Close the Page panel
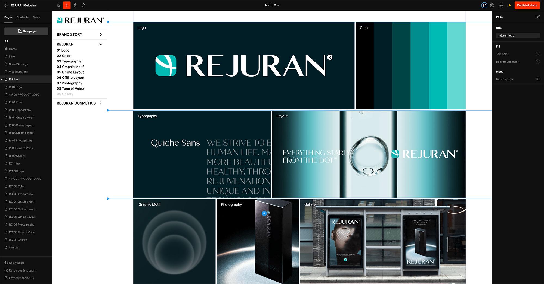This screenshot has height=284, width=544. click(538, 17)
